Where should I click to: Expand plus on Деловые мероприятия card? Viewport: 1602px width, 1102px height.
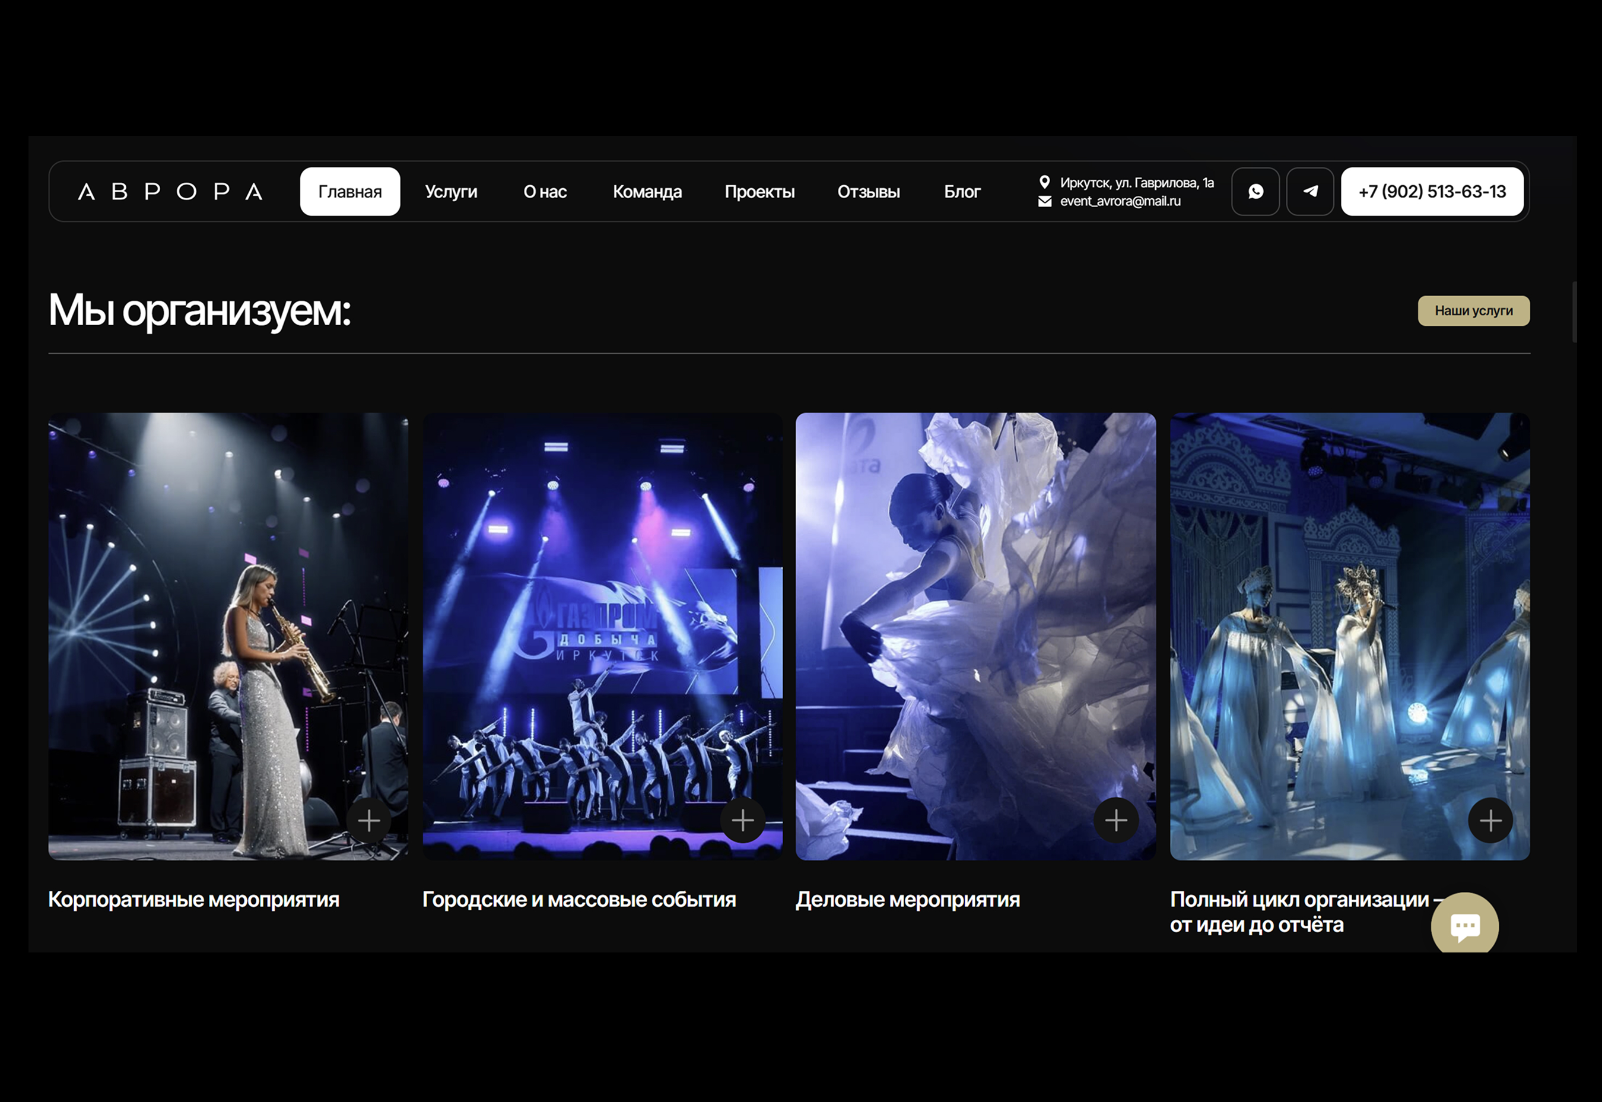tap(1116, 820)
